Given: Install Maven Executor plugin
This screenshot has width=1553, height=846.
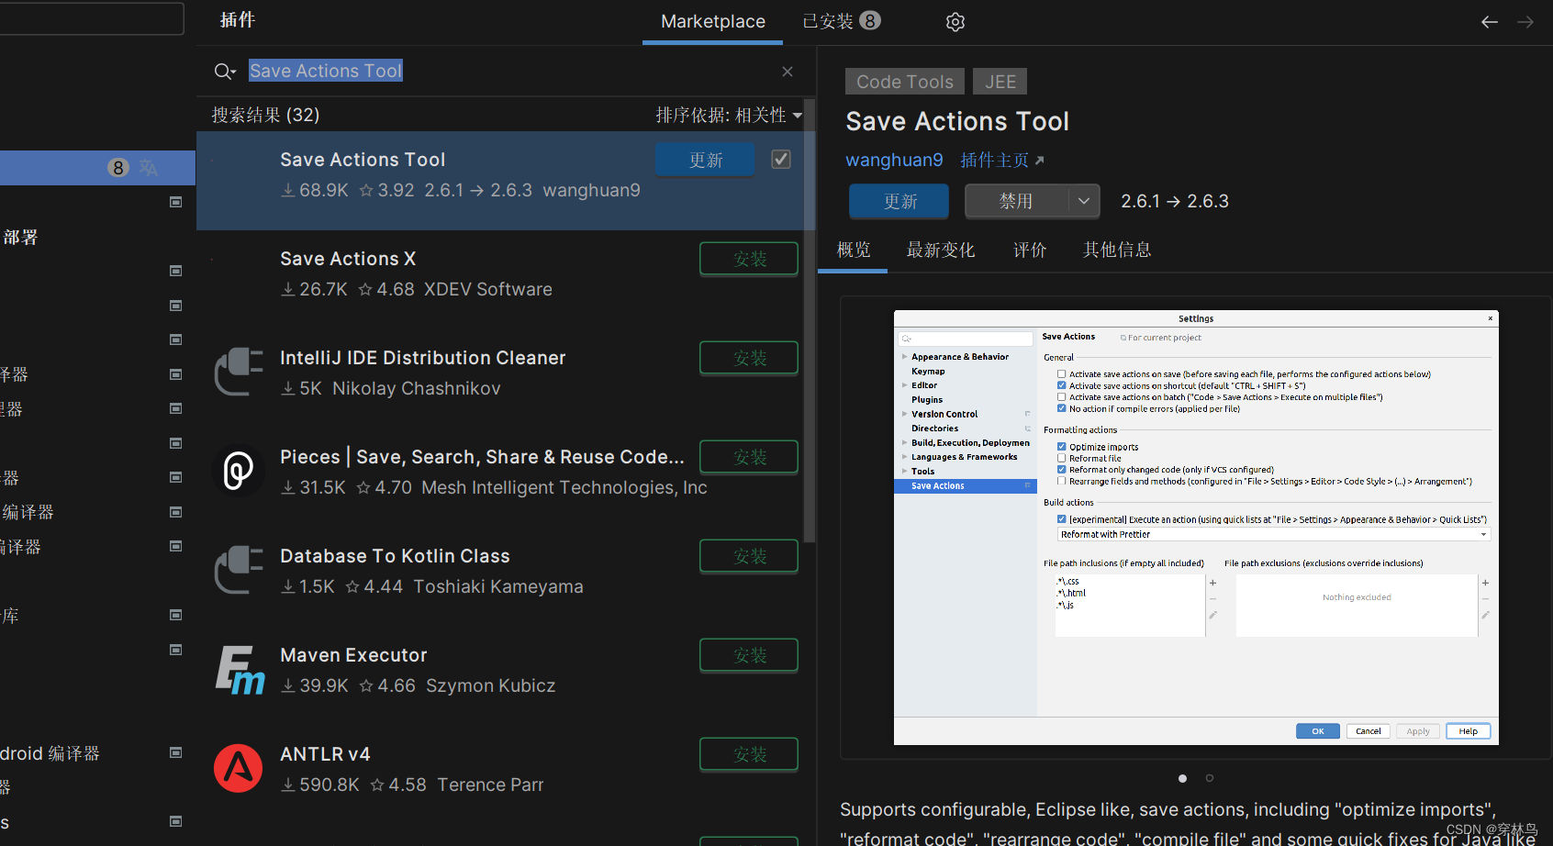Looking at the screenshot, I should coord(749,655).
